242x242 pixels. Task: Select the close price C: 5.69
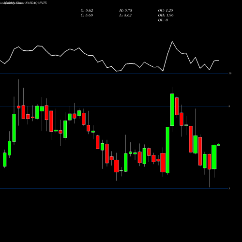[x=87, y=15]
